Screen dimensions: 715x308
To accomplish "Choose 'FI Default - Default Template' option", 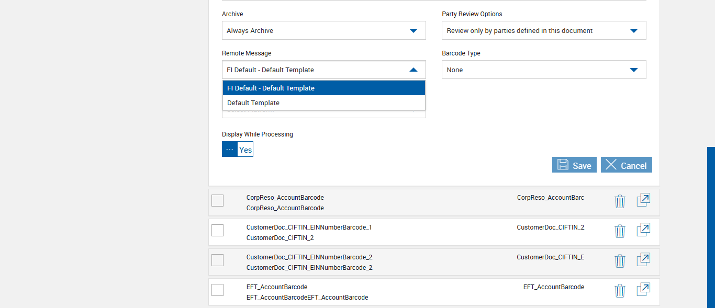I will tap(323, 88).
